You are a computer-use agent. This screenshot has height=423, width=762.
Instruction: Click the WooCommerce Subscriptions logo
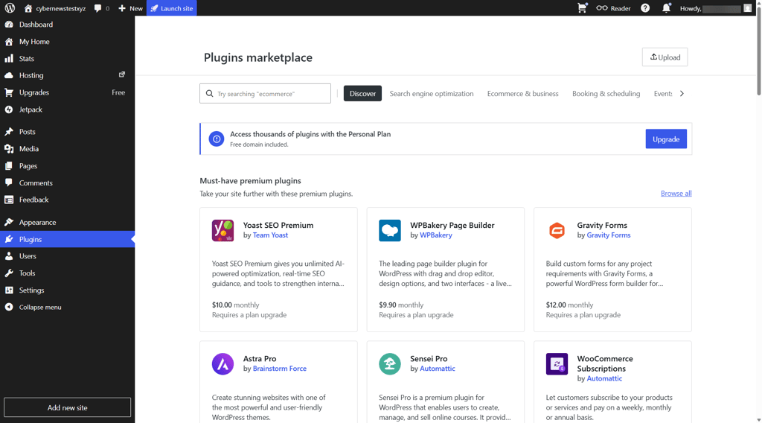click(557, 364)
